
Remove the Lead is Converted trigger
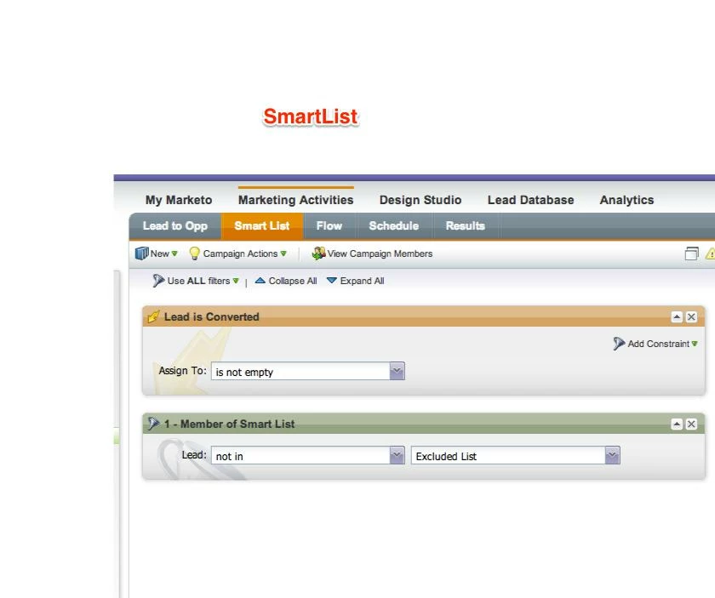(691, 316)
